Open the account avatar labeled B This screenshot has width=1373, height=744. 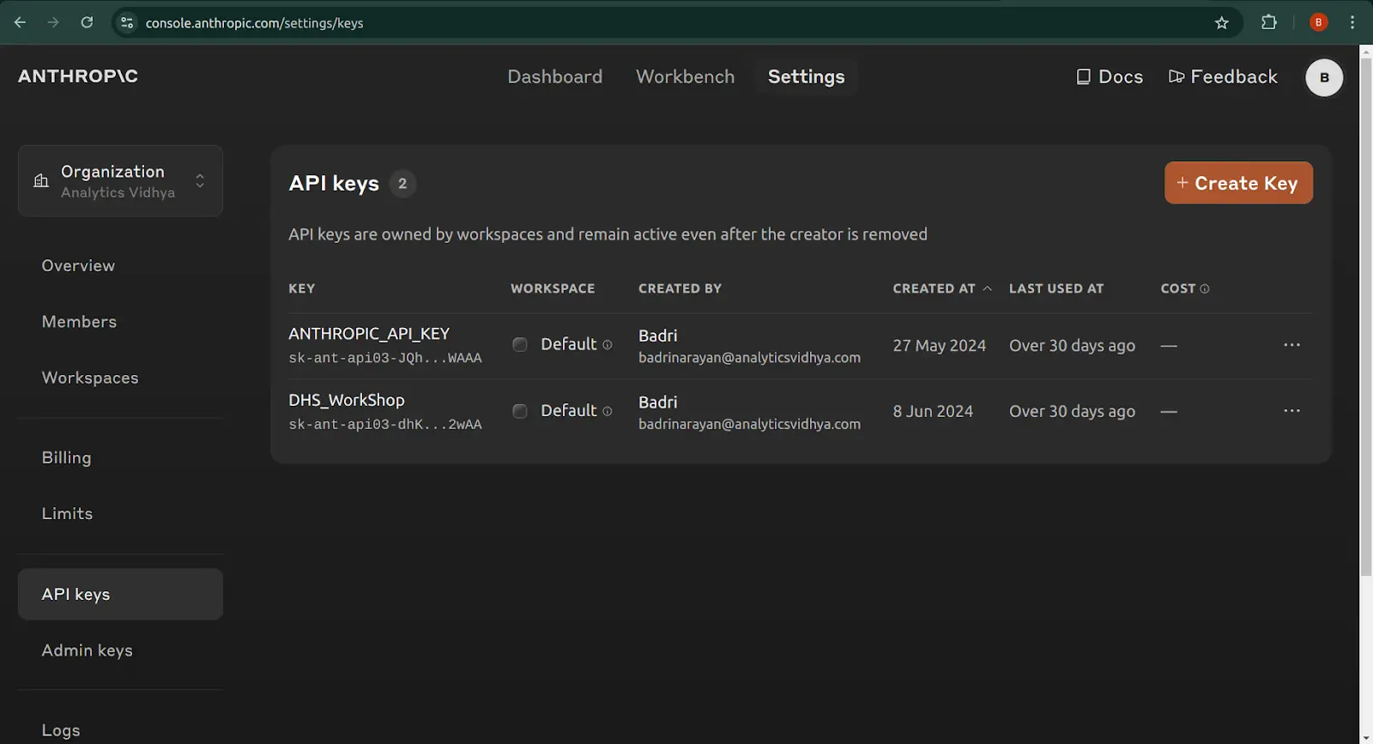(x=1324, y=77)
